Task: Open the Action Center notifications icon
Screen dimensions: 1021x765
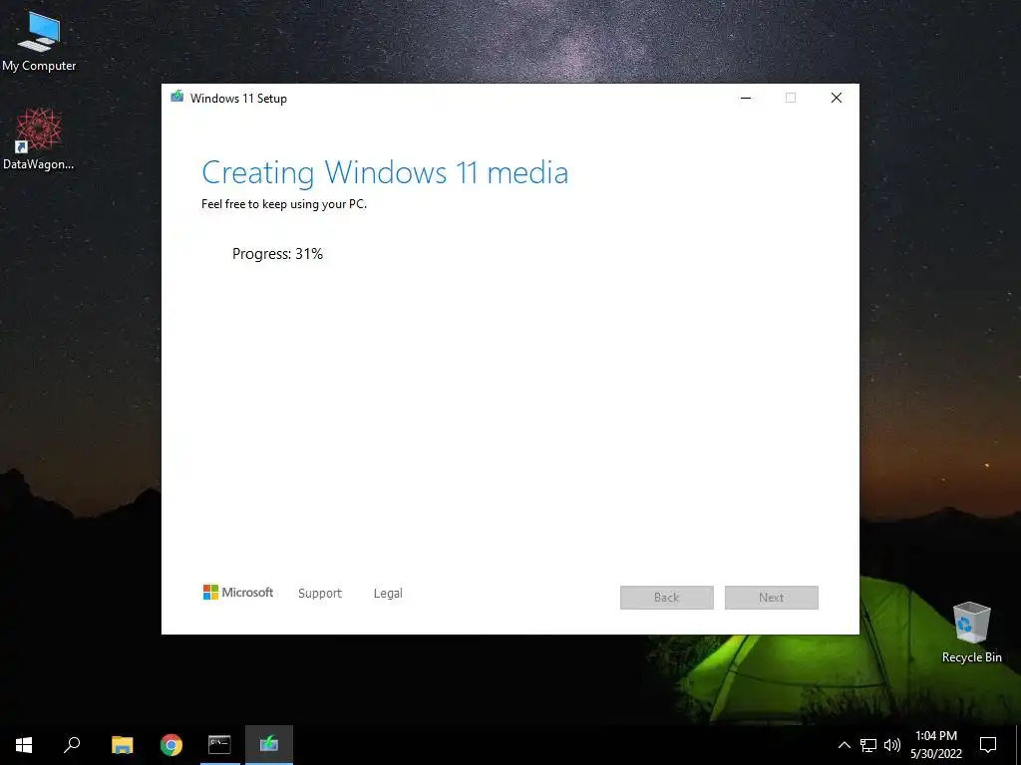Action: click(x=988, y=745)
